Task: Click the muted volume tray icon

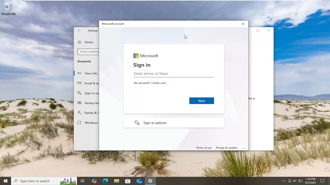Action: 295,181
